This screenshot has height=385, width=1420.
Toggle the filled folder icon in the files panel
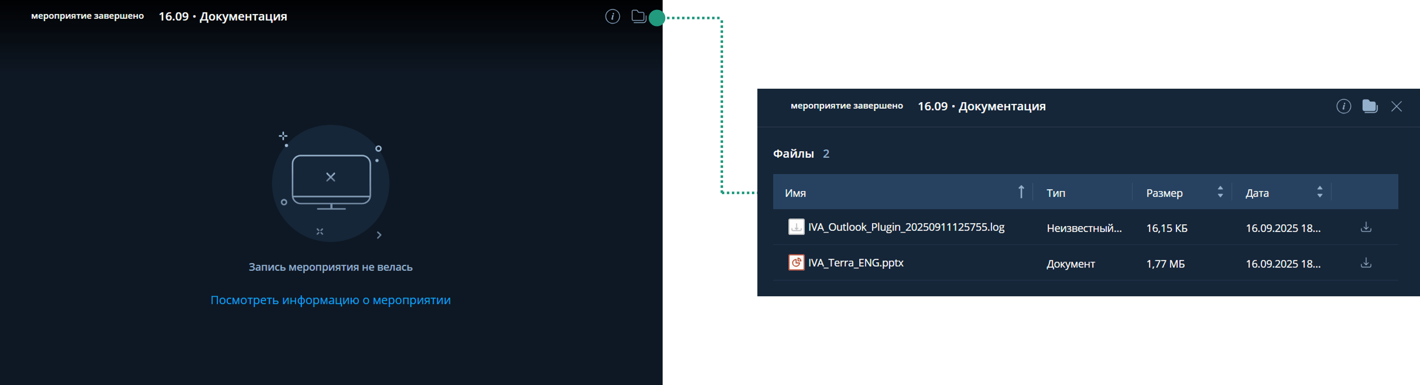[x=1370, y=106]
